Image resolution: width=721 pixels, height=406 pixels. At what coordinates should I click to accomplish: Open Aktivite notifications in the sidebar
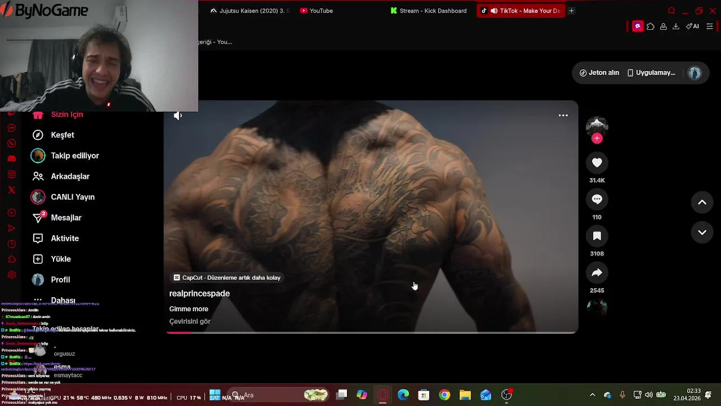[65, 239]
